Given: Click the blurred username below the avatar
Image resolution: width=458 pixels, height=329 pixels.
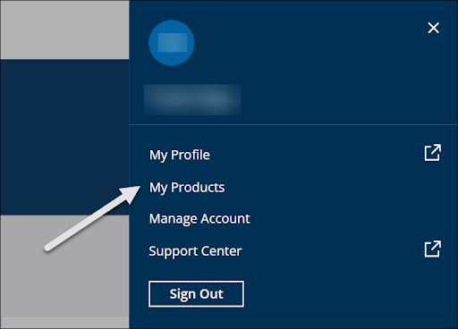Looking at the screenshot, I should click(192, 99).
